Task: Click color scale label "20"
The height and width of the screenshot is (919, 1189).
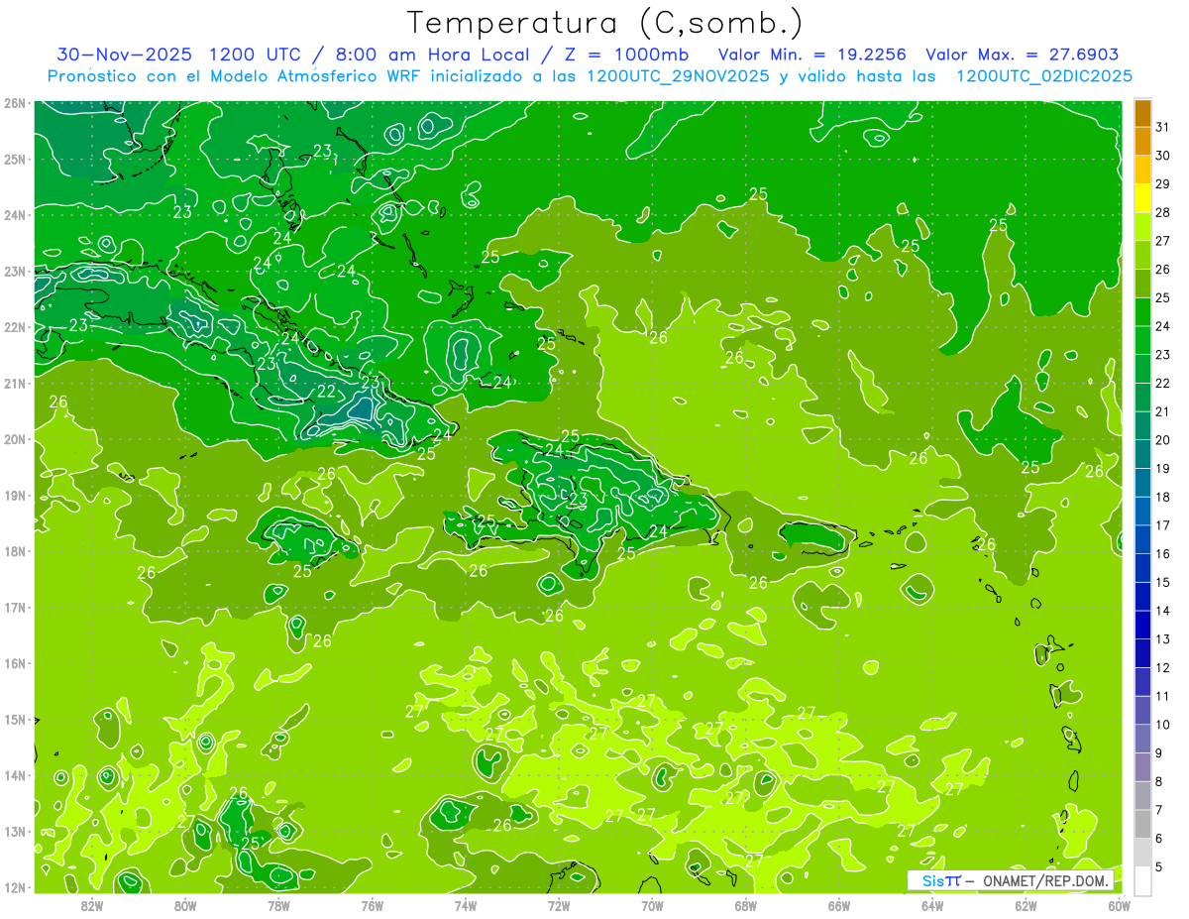Action: (1162, 440)
